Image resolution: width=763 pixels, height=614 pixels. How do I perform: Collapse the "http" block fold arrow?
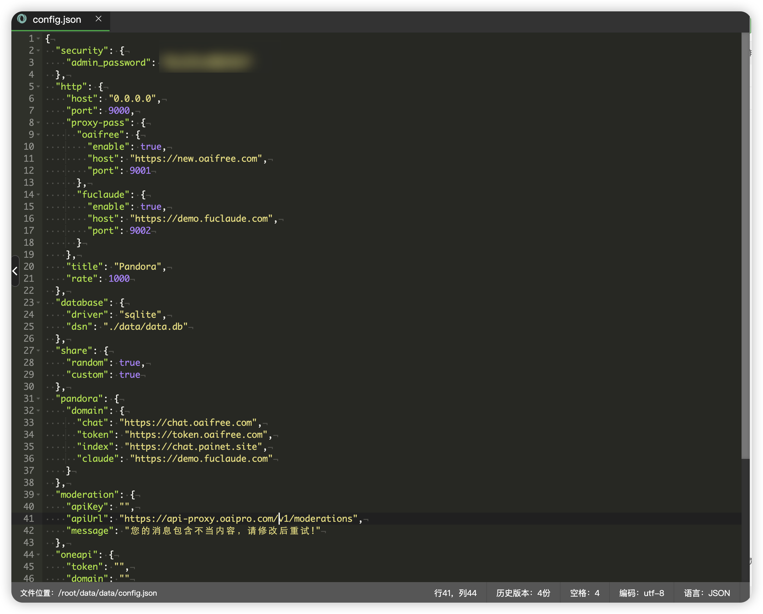(x=38, y=87)
